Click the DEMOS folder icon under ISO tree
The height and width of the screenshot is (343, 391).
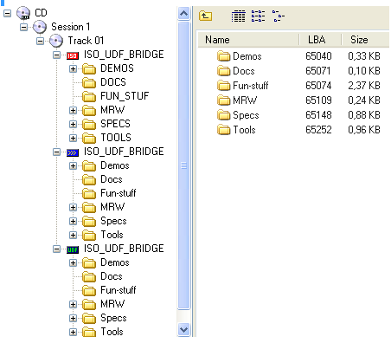click(89, 68)
